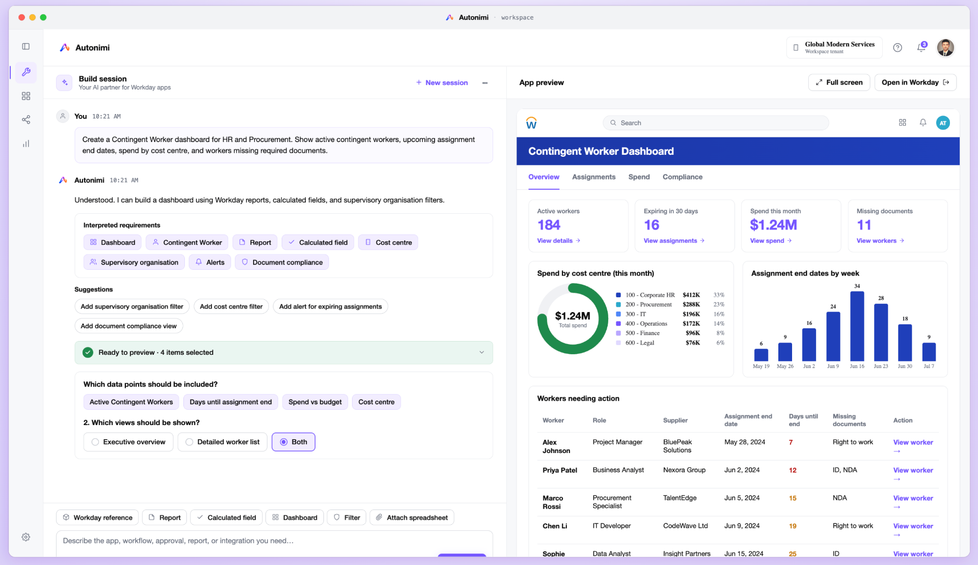
Task: Toggle Days until assignment end data point
Action: coord(231,402)
